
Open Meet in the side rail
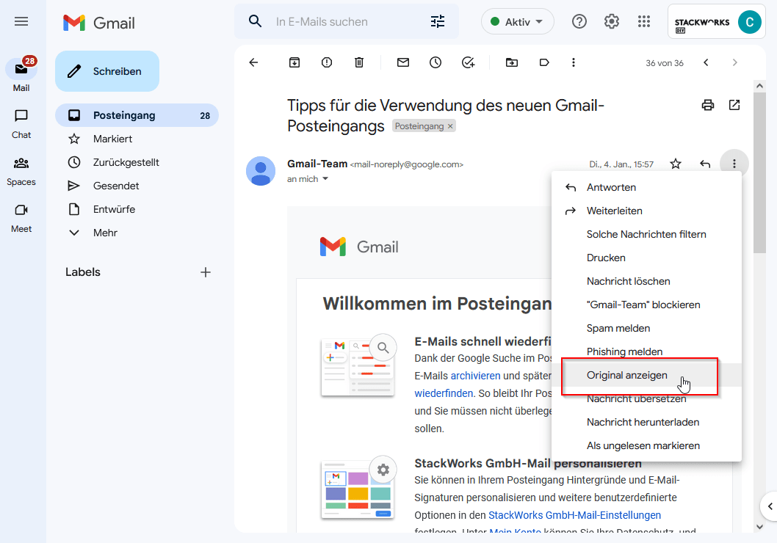tap(21, 218)
